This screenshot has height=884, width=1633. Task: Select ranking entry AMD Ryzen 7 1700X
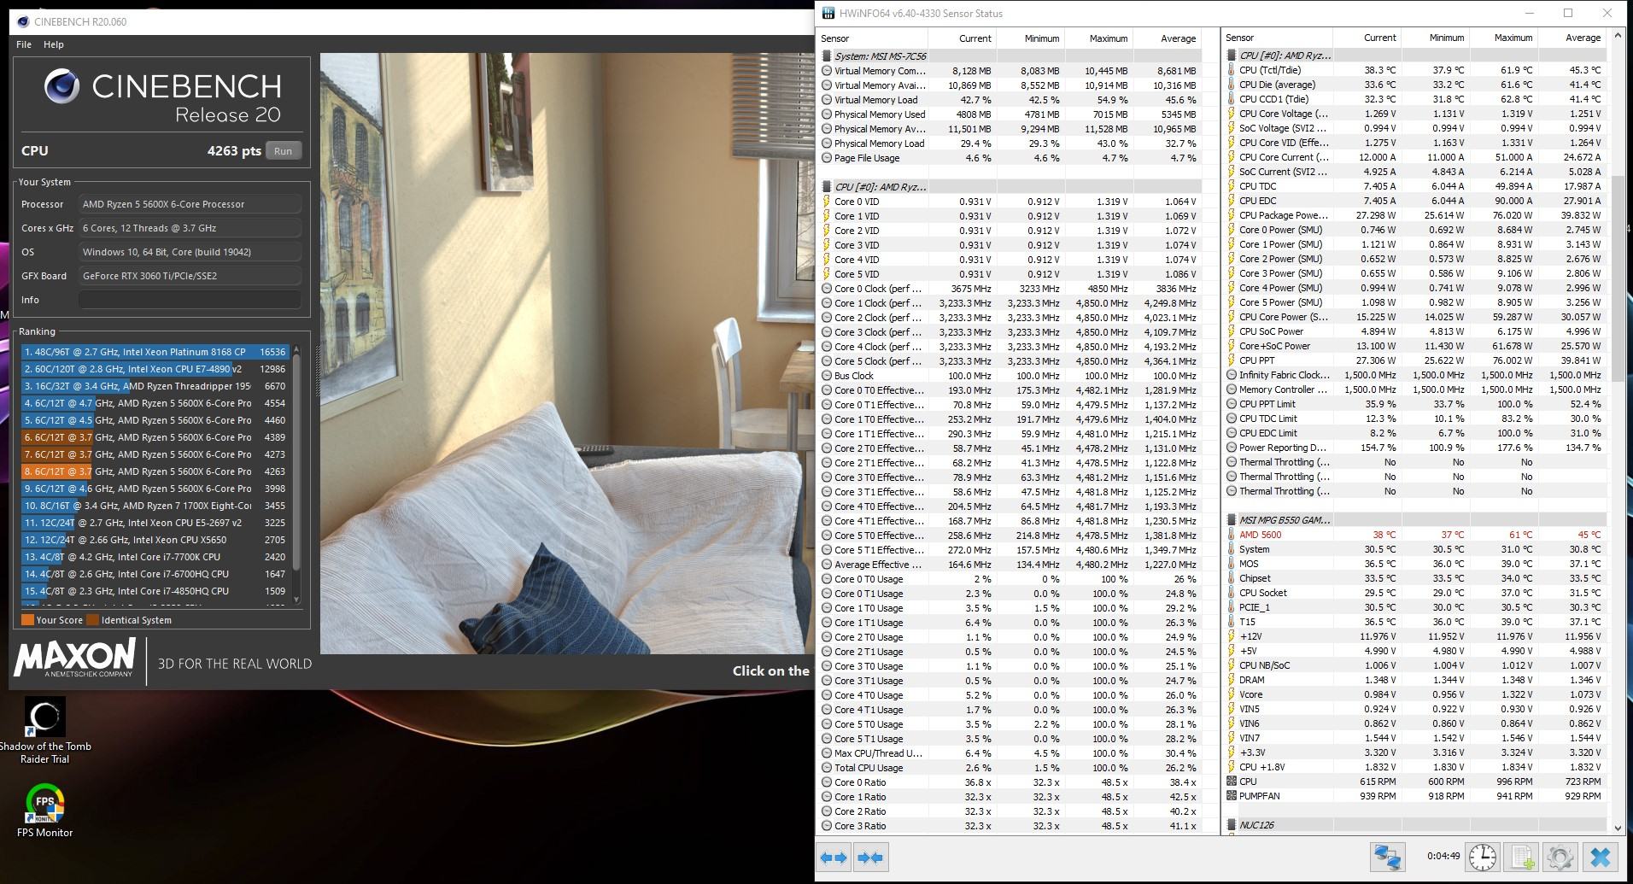tap(155, 506)
